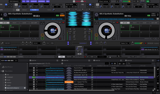
Task: Start recording with red record icon
Action: [x=146, y=43]
